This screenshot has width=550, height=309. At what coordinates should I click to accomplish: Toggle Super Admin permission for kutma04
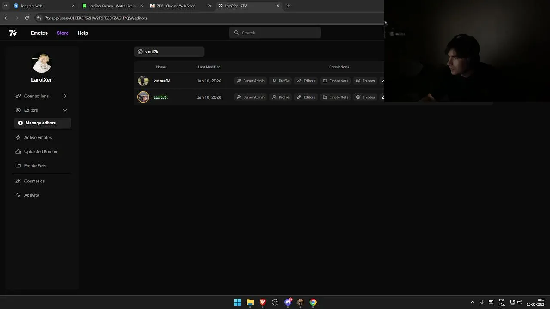pyautogui.click(x=251, y=81)
